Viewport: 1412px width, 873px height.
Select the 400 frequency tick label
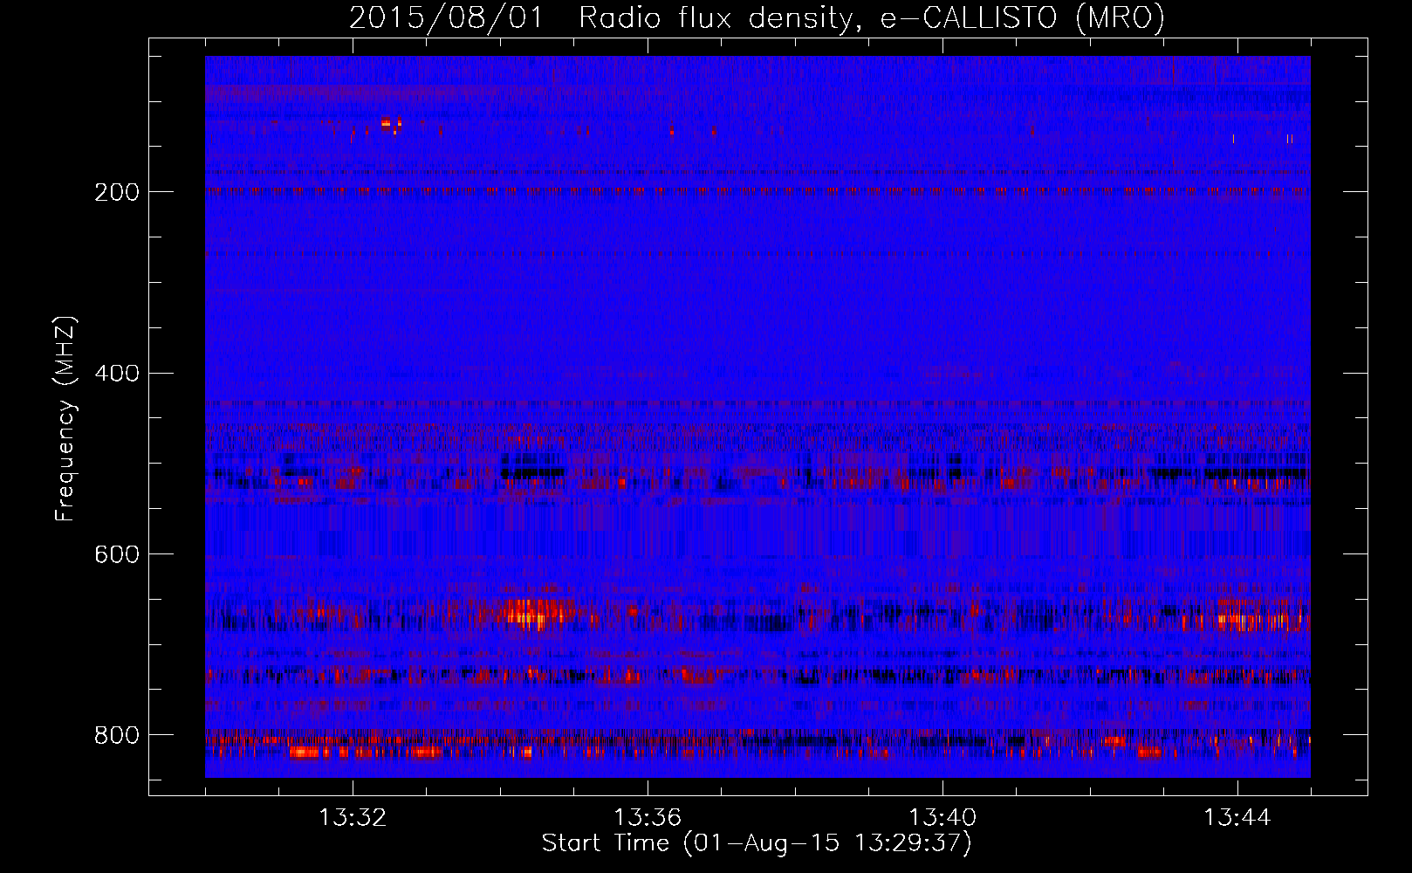point(116,374)
